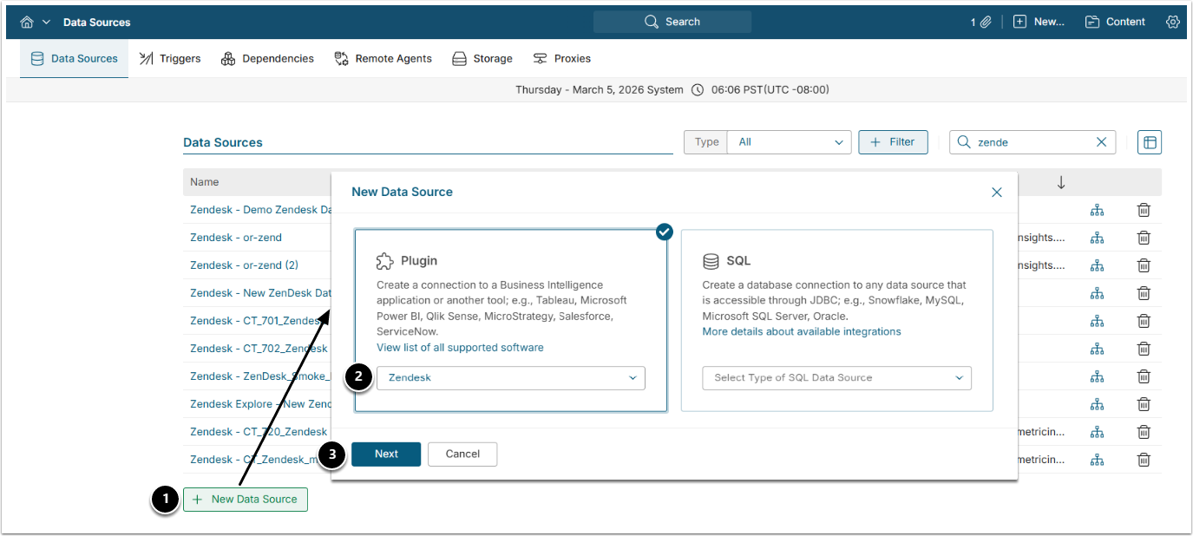Show hierarchy for Zendesk - Demo Zendesk row
Viewport: 1193px width, 536px height.
click(1097, 210)
